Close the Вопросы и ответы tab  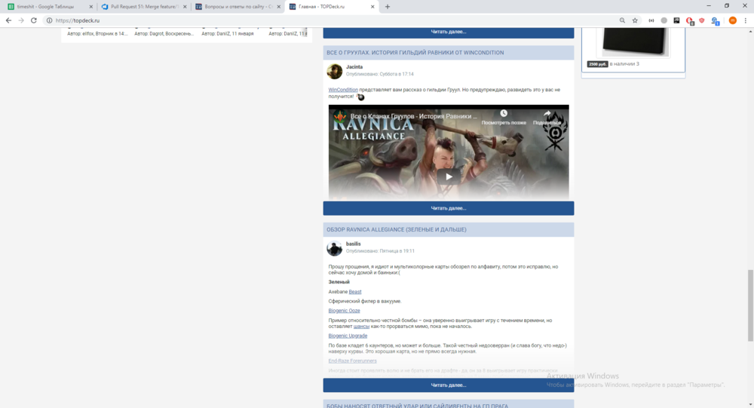click(278, 7)
